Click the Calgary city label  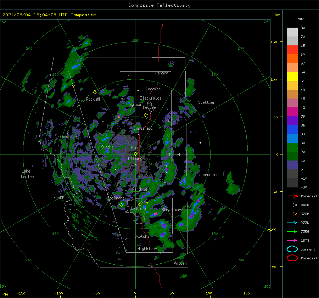[138, 208]
